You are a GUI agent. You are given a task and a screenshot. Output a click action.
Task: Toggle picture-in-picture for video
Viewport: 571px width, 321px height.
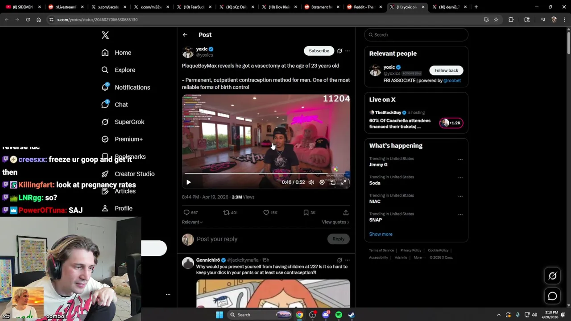(x=333, y=182)
